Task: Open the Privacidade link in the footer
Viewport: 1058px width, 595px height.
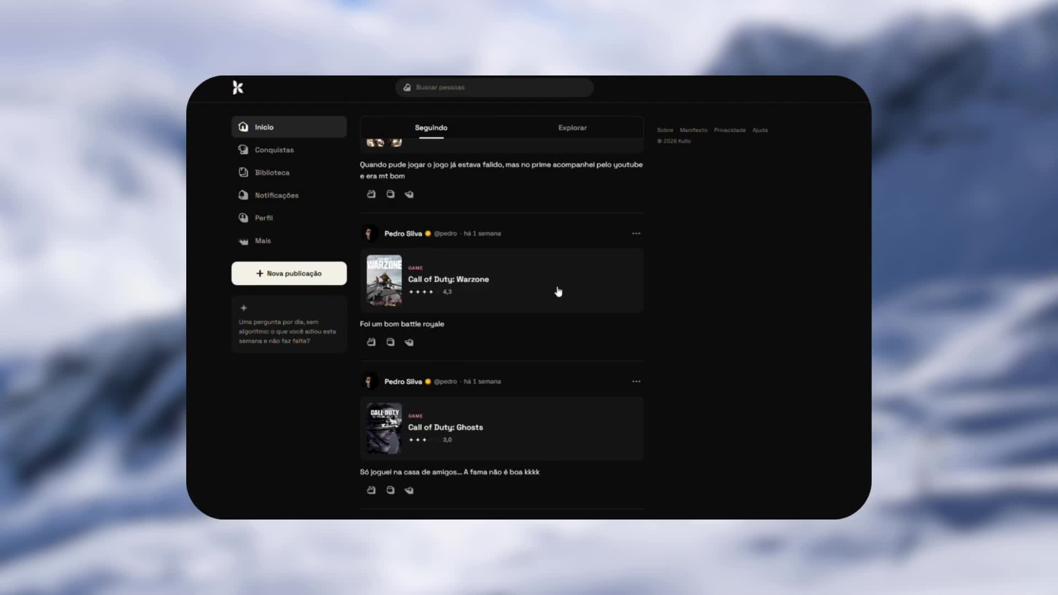Action: coord(730,130)
